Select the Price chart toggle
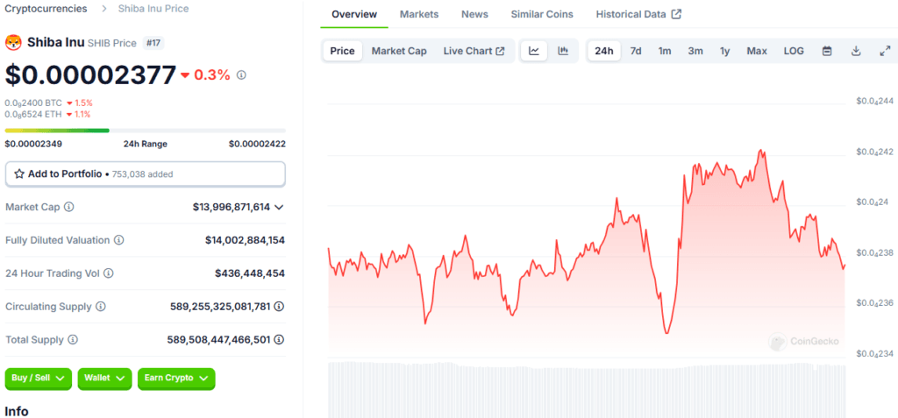This screenshot has width=898, height=418. [x=343, y=51]
